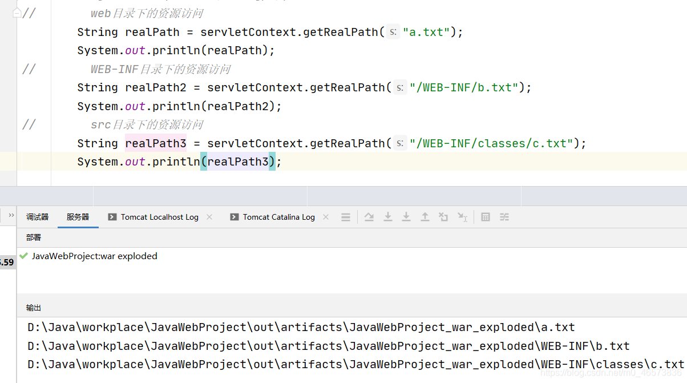Switch to the 服务器 tab
Image resolution: width=687 pixels, height=383 pixels.
78,217
